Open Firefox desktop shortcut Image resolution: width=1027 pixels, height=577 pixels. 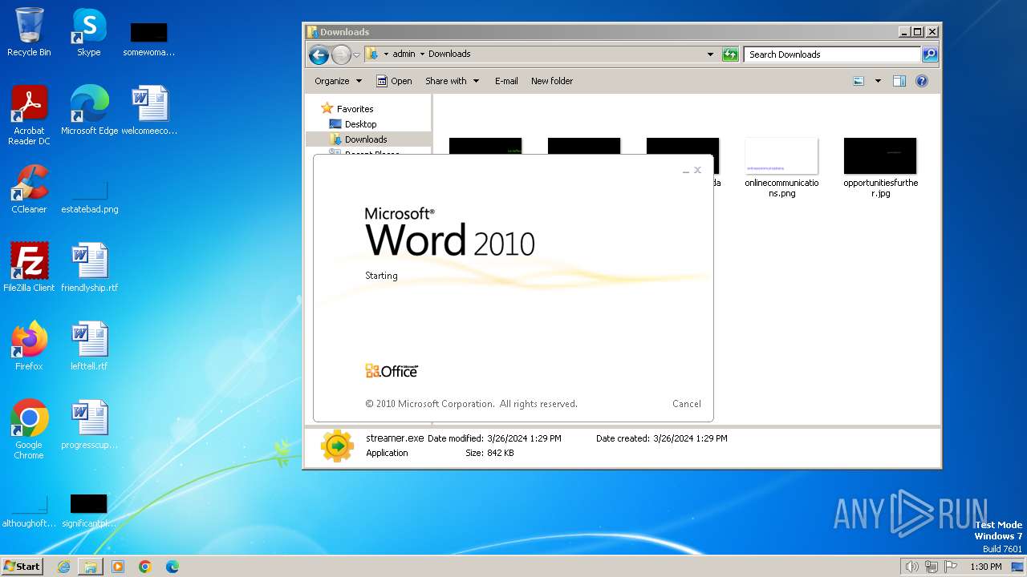tap(29, 345)
